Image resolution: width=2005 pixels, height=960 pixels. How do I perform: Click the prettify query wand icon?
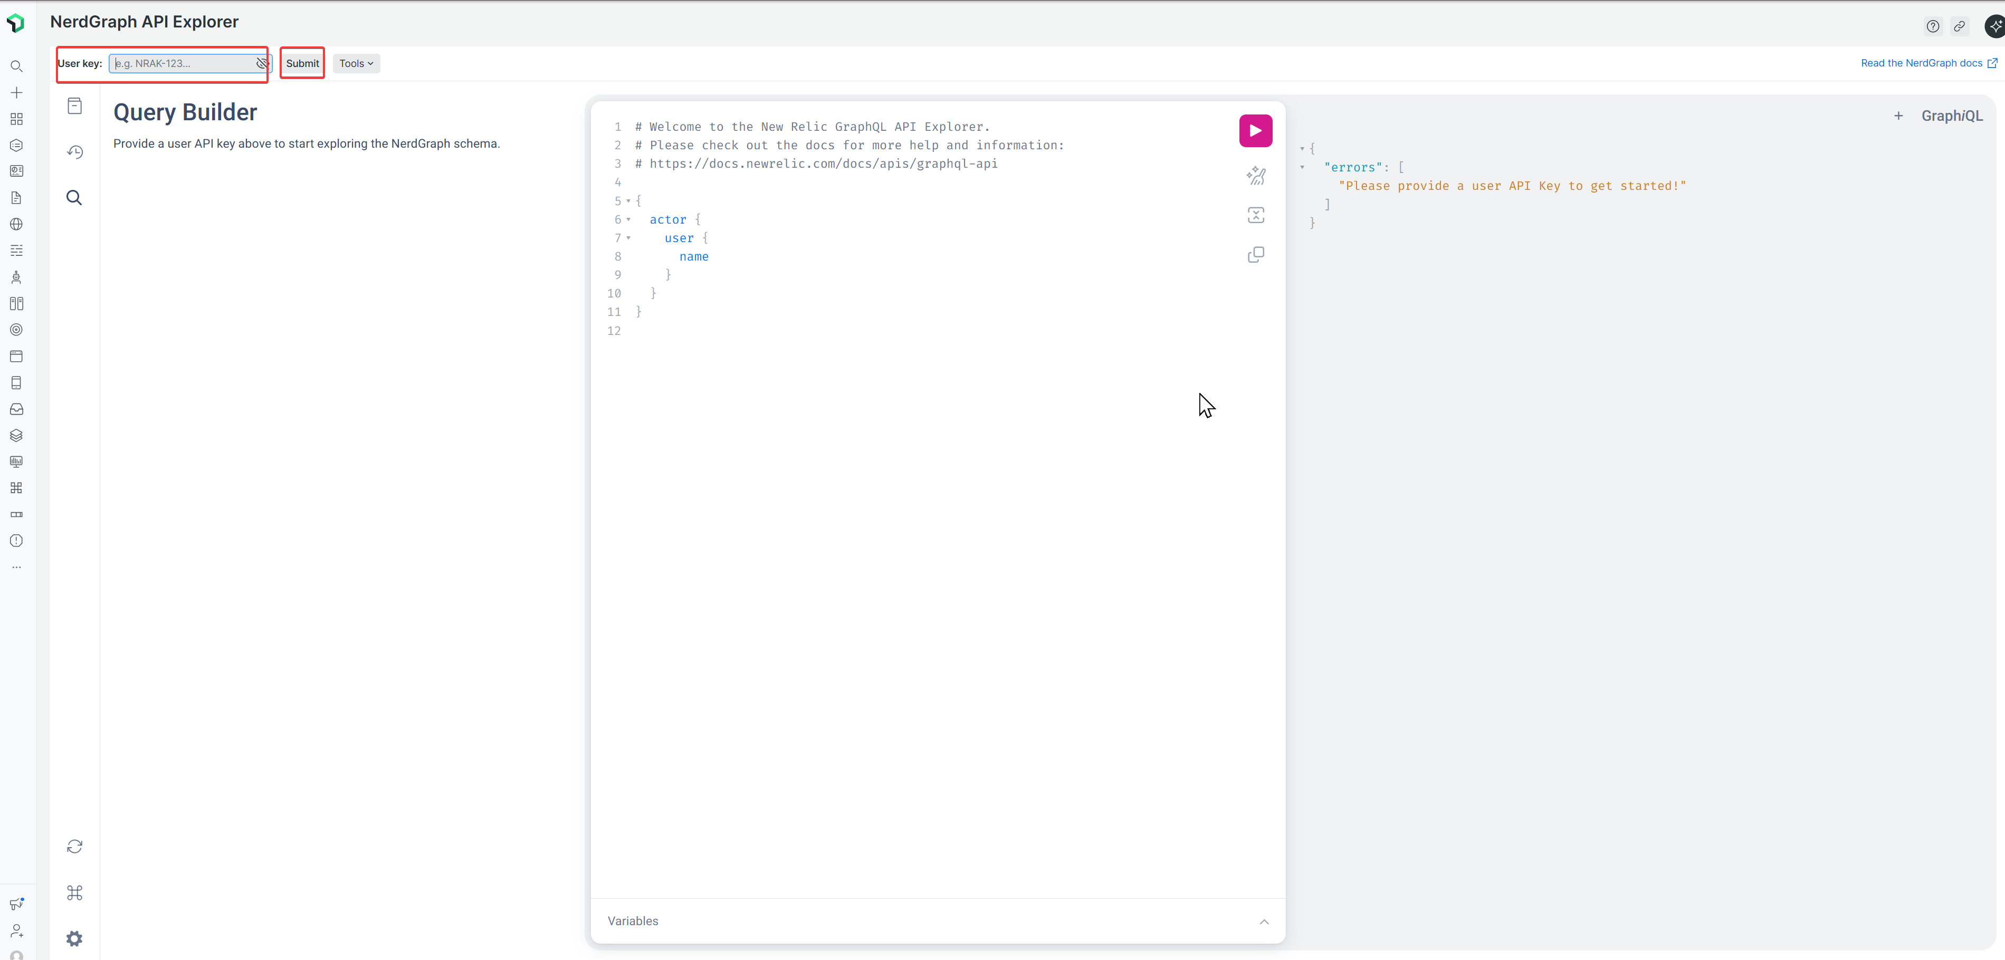coord(1255,176)
